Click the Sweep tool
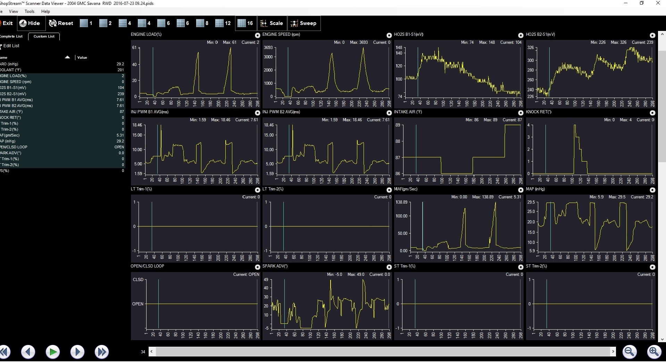This screenshot has width=666, height=362. [x=304, y=23]
